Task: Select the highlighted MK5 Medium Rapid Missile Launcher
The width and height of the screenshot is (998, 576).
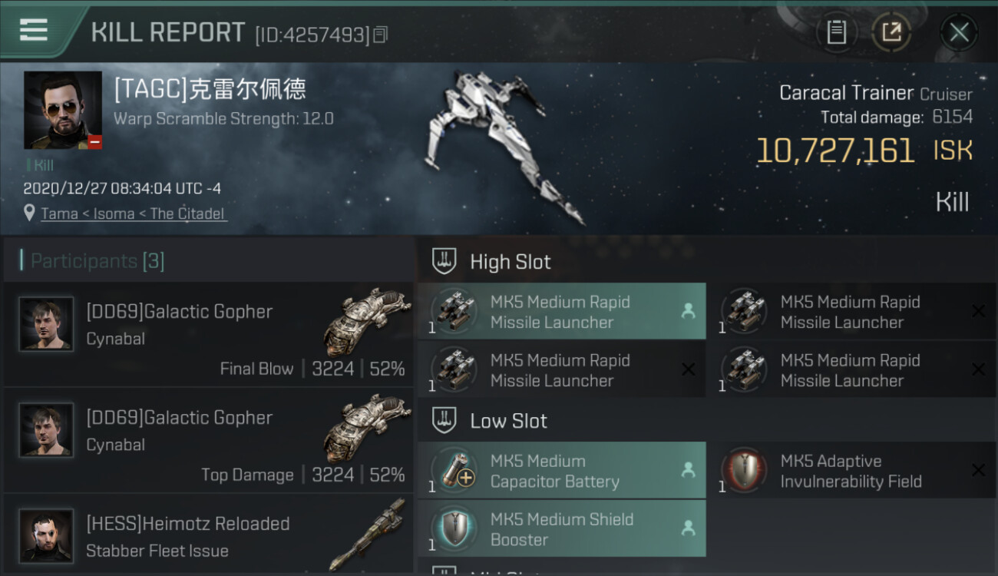Action: pos(561,311)
